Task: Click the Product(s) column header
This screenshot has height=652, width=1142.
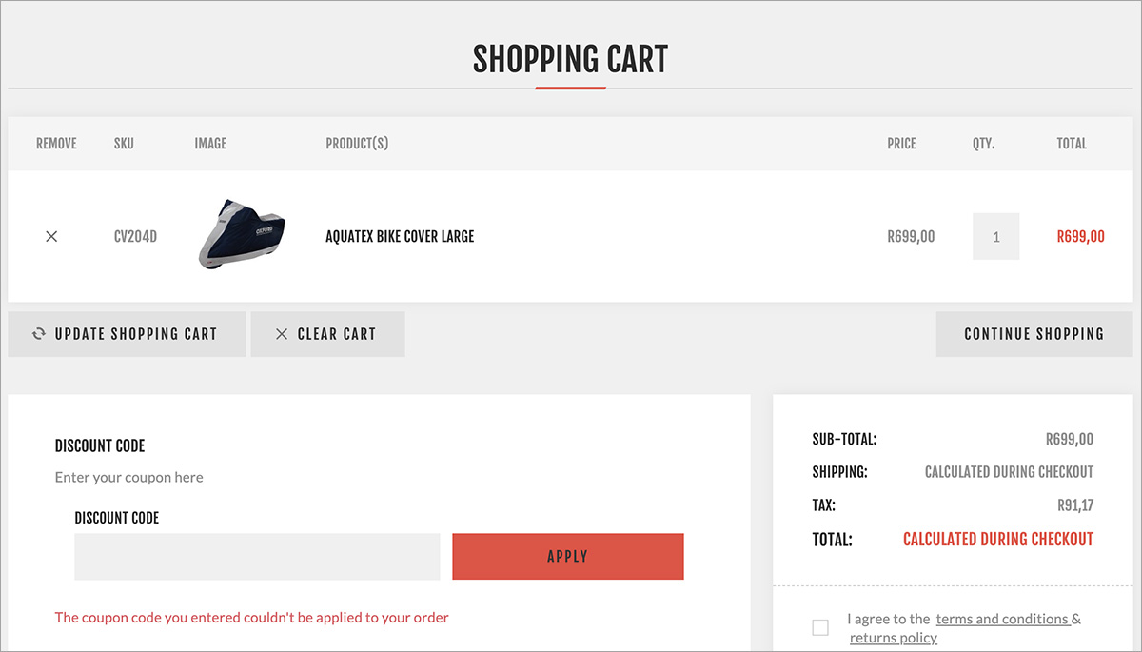Action: tap(357, 144)
